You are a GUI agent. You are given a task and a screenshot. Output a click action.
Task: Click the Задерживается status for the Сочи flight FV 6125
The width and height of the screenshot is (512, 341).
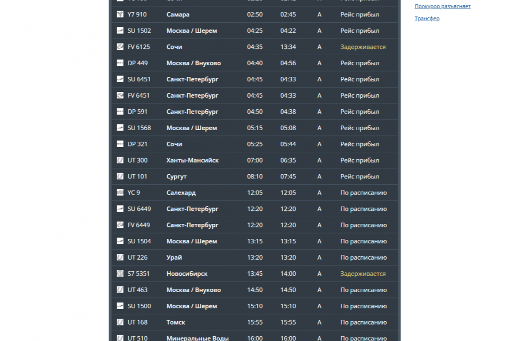362,47
